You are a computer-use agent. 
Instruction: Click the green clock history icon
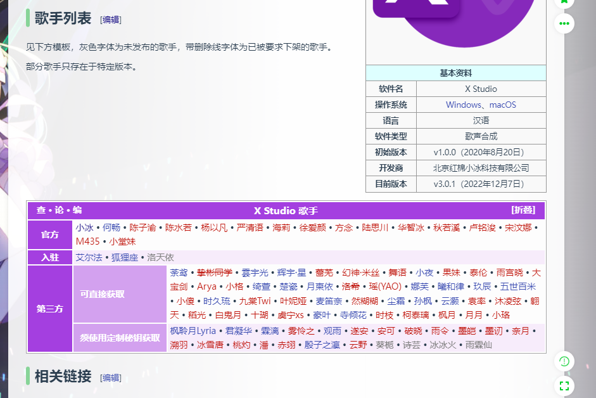[564, 361]
